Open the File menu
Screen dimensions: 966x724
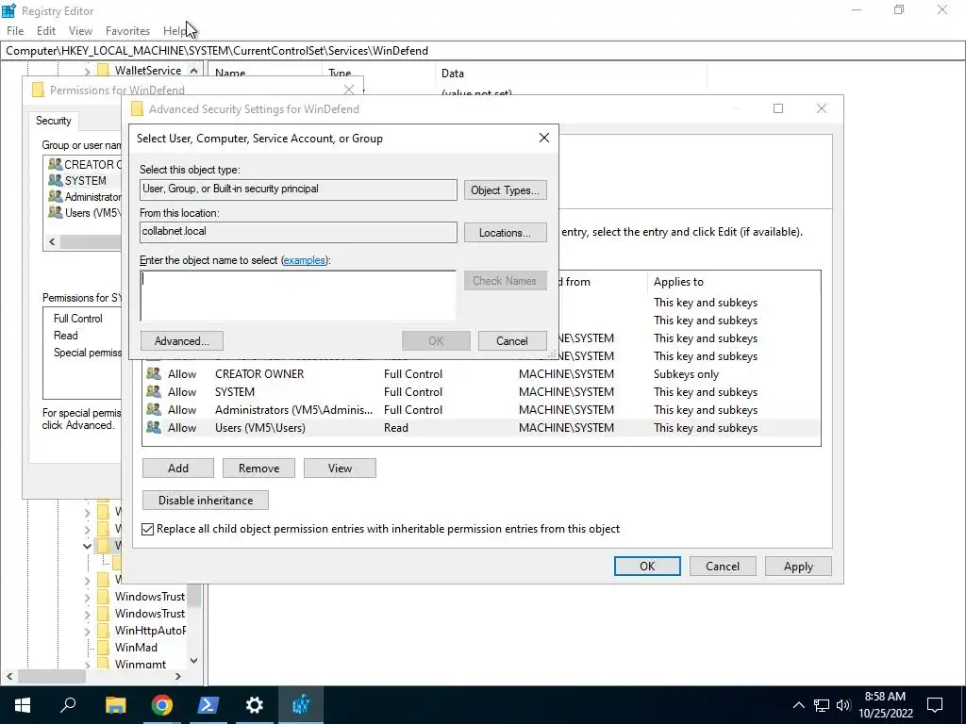[x=15, y=31]
